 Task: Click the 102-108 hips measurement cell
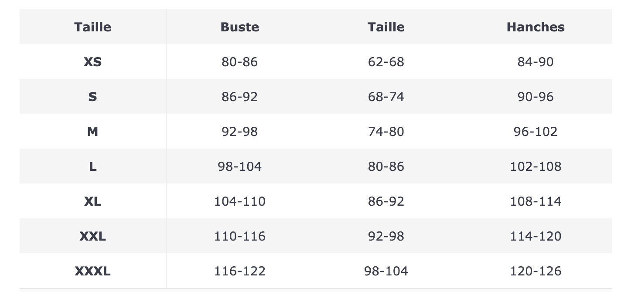coord(535,166)
